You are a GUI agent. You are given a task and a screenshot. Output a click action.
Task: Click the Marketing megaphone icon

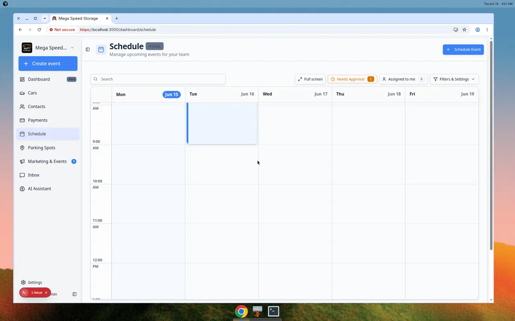[x=22, y=161]
